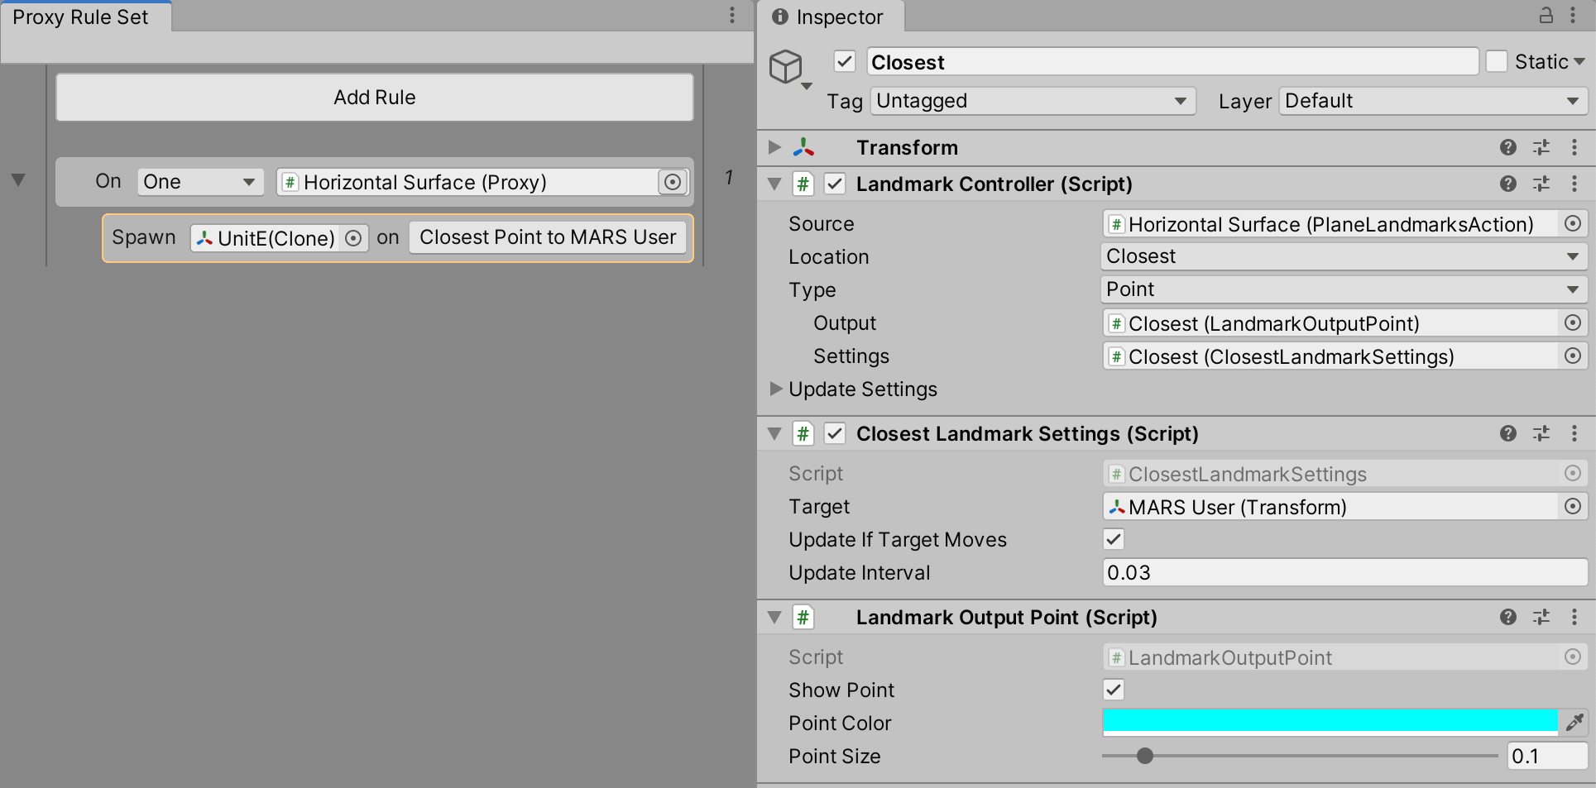Screen dimensions: 1596x788
Task: Toggle the Static checkbox
Action: click(1496, 62)
